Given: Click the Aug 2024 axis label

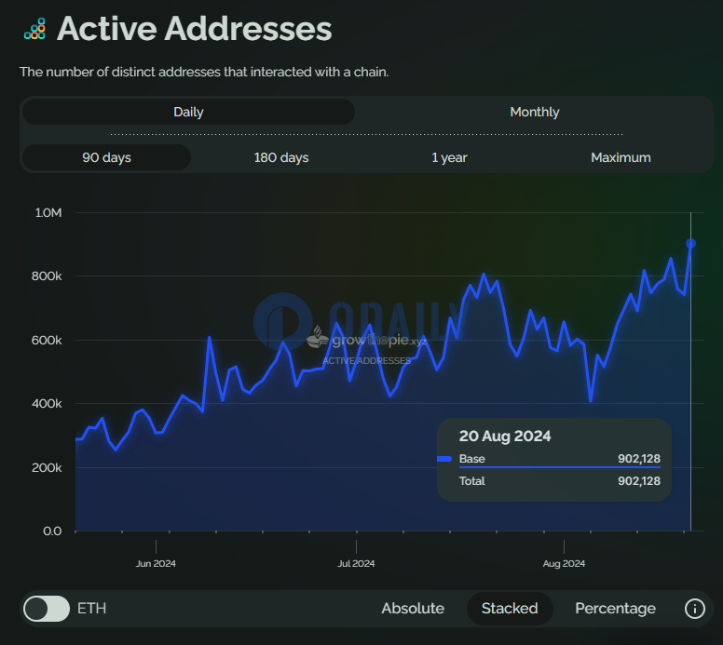Looking at the screenshot, I should tap(564, 563).
